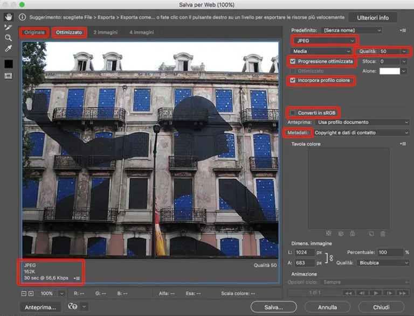Click the lock icon under color table
The height and width of the screenshot is (316, 414).
(x=352, y=234)
